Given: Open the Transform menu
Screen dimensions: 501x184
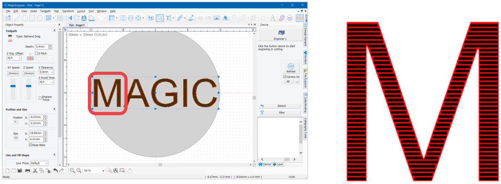Looking at the screenshot, I should (68, 11).
